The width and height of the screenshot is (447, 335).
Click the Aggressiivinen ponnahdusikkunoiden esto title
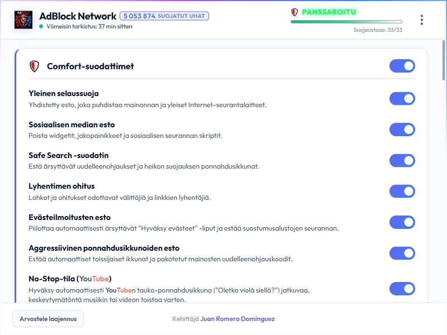(104, 248)
